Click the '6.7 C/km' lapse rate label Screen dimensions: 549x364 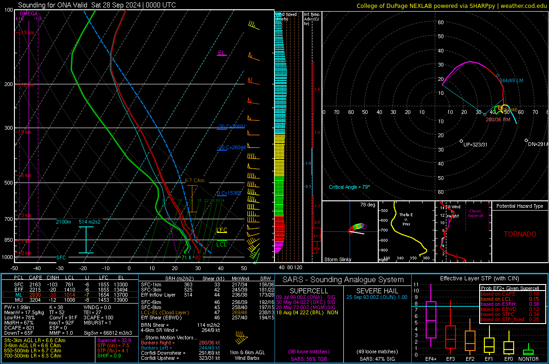click(194, 180)
